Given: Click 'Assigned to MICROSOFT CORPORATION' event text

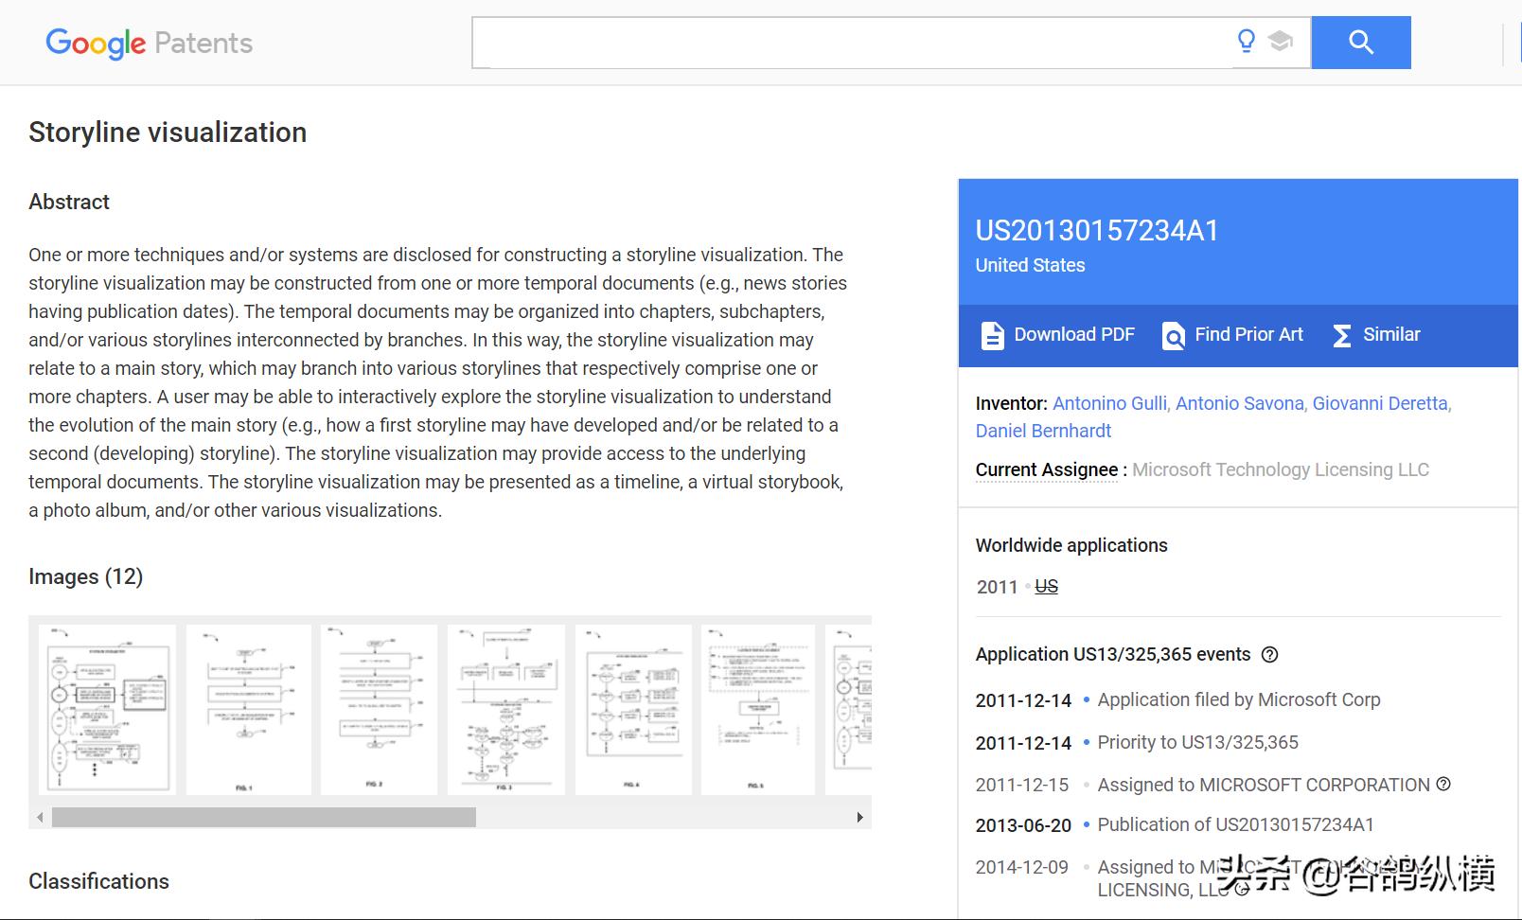Looking at the screenshot, I should click(1264, 785).
